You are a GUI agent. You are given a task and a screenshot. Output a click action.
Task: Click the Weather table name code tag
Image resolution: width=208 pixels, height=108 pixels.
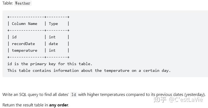coord(23,3)
